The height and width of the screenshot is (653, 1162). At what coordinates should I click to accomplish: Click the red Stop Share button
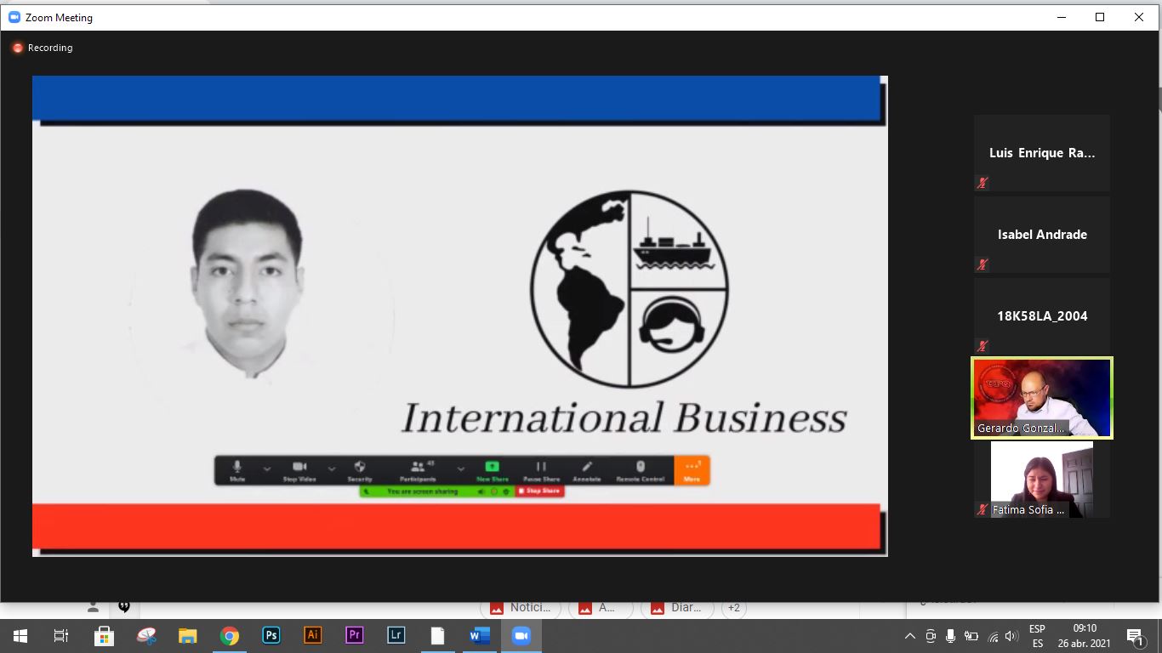pos(539,491)
